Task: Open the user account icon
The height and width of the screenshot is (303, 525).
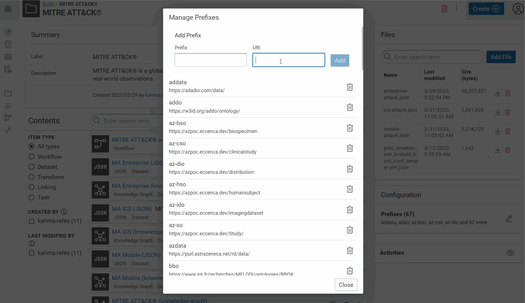Action: pos(518,9)
